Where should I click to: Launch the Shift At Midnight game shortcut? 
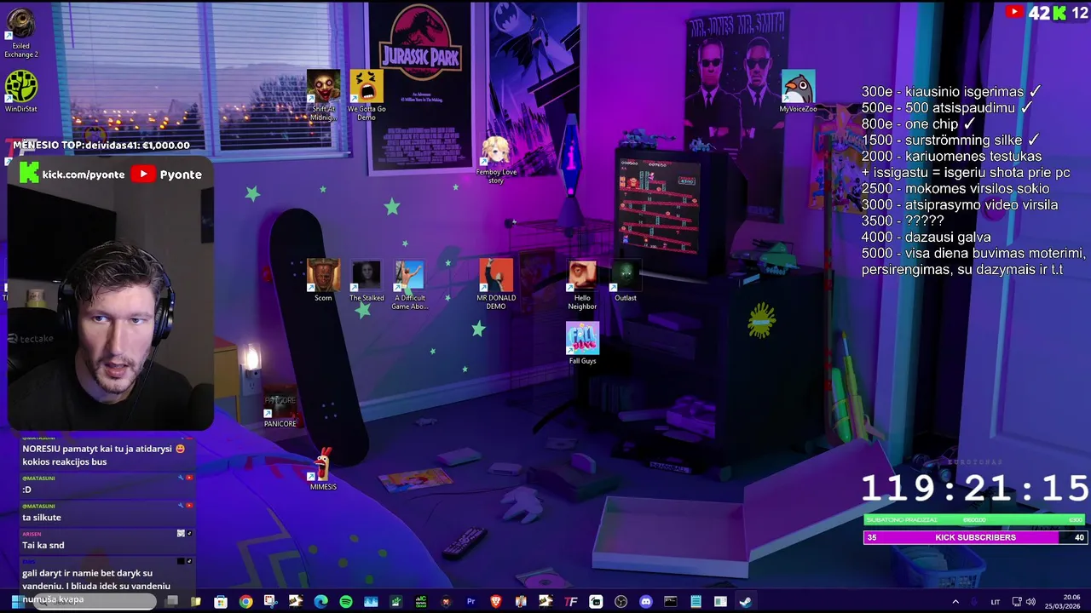click(x=323, y=95)
